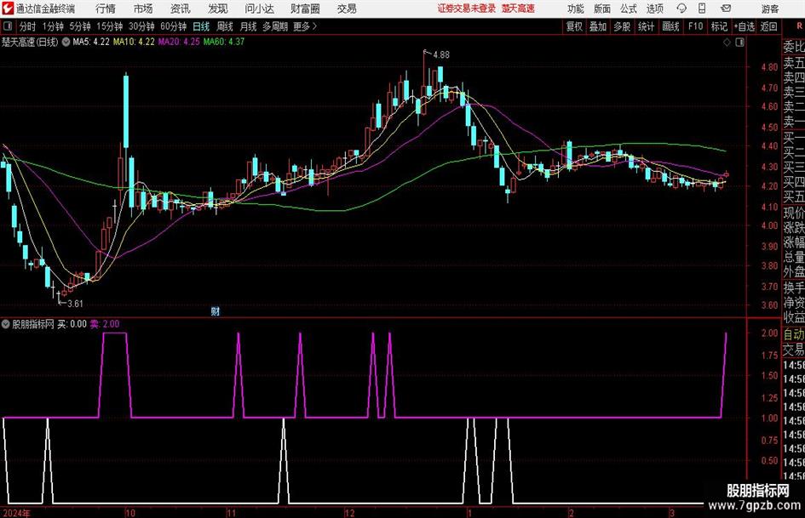Screen dimensions: 805x518
Task: Click the 财 marker on the chart
Action: [216, 310]
